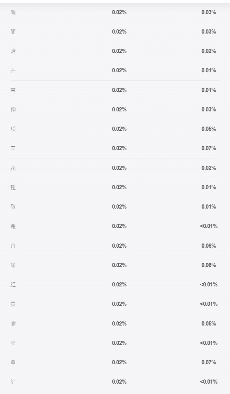Click the 钮 surname entry
The image size is (230, 394).
click(x=13, y=187)
